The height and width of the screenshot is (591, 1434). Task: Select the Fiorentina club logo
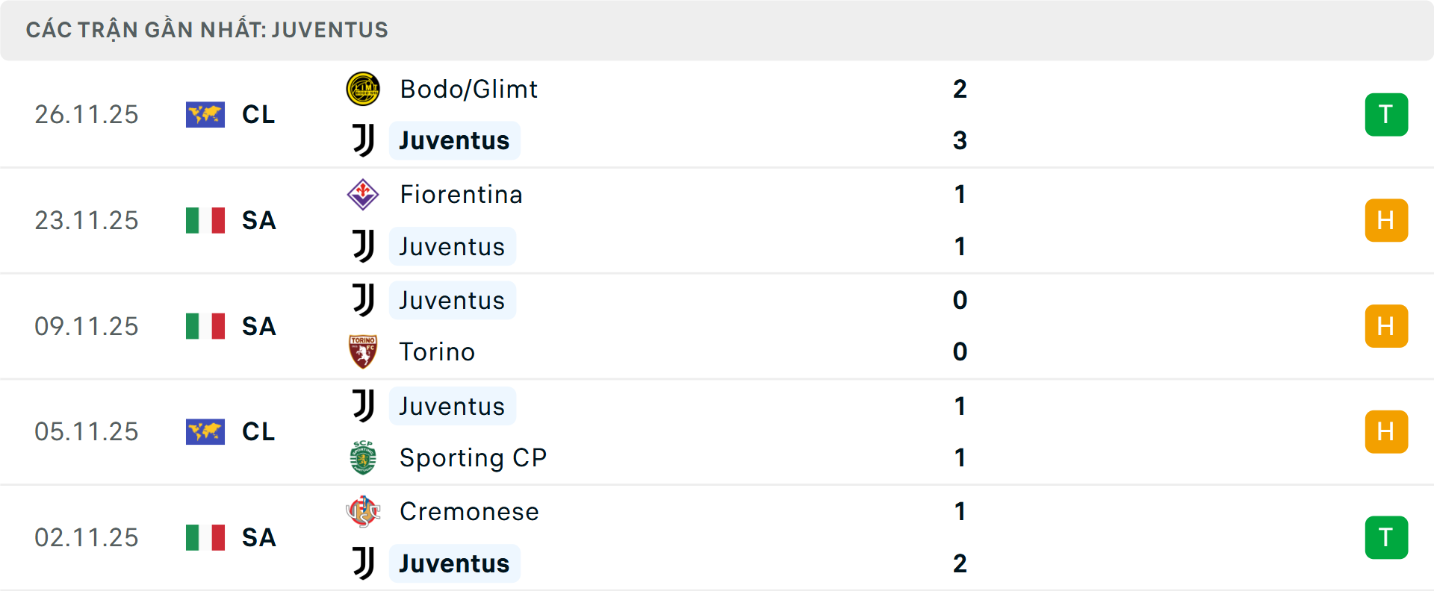[x=364, y=194]
